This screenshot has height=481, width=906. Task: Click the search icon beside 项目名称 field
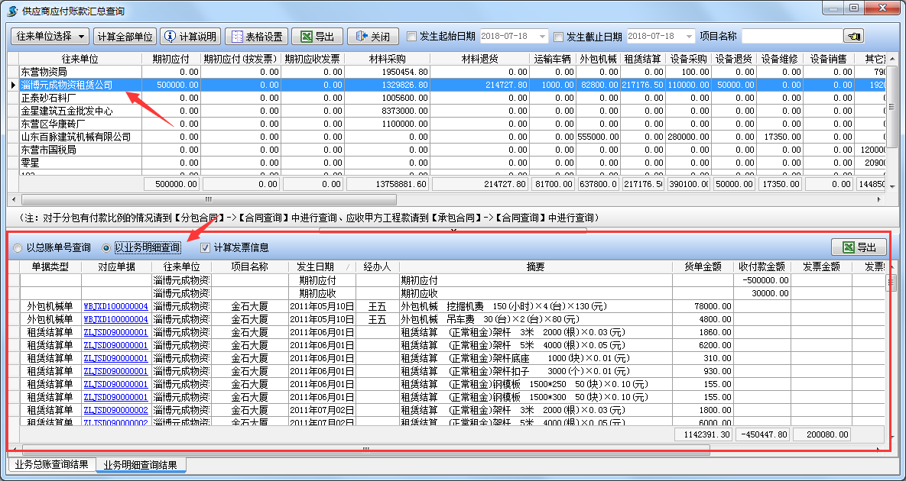pyautogui.click(x=854, y=35)
